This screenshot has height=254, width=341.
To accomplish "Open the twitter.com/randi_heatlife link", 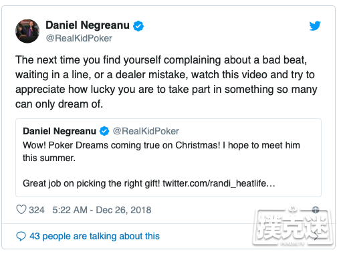I will pyautogui.click(x=219, y=184).
